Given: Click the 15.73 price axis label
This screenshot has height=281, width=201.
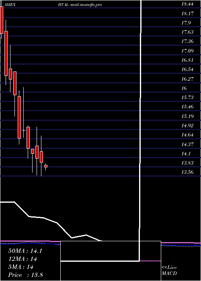Looking at the screenshot, I should pos(187,97).
